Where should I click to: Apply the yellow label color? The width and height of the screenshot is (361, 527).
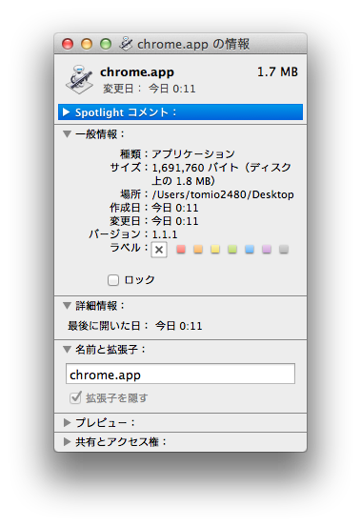(x=215, y=249)
